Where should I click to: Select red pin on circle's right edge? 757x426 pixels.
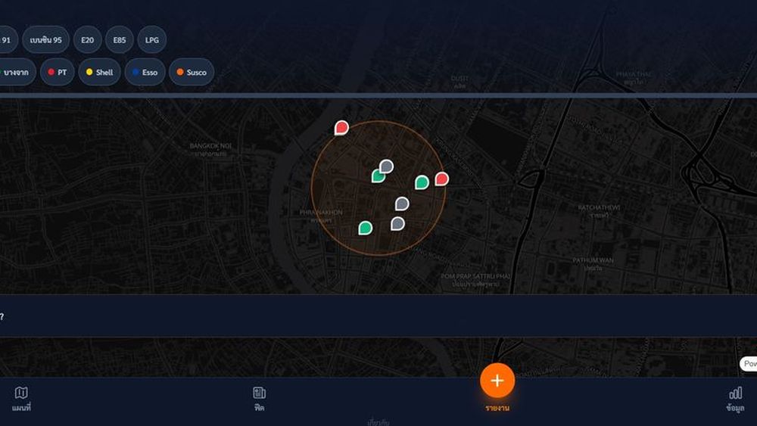point(442,179)
